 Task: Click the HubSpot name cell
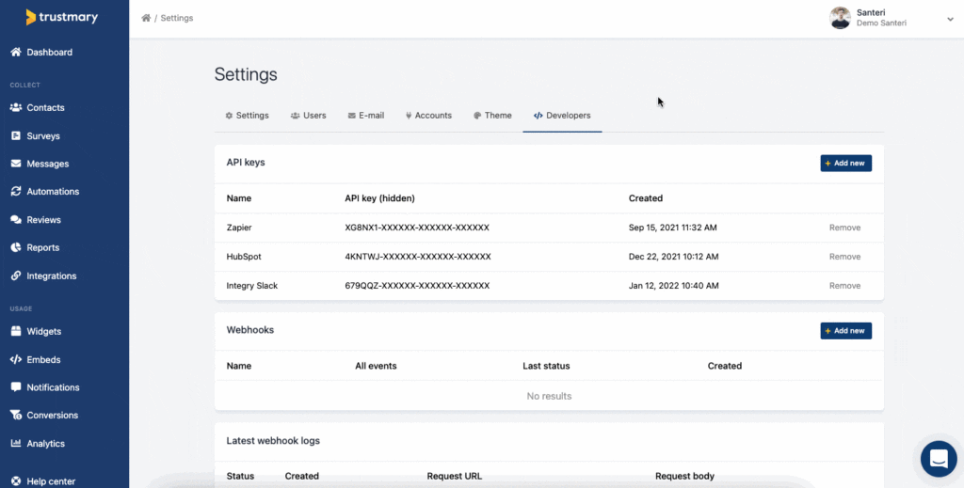(244, 257)
